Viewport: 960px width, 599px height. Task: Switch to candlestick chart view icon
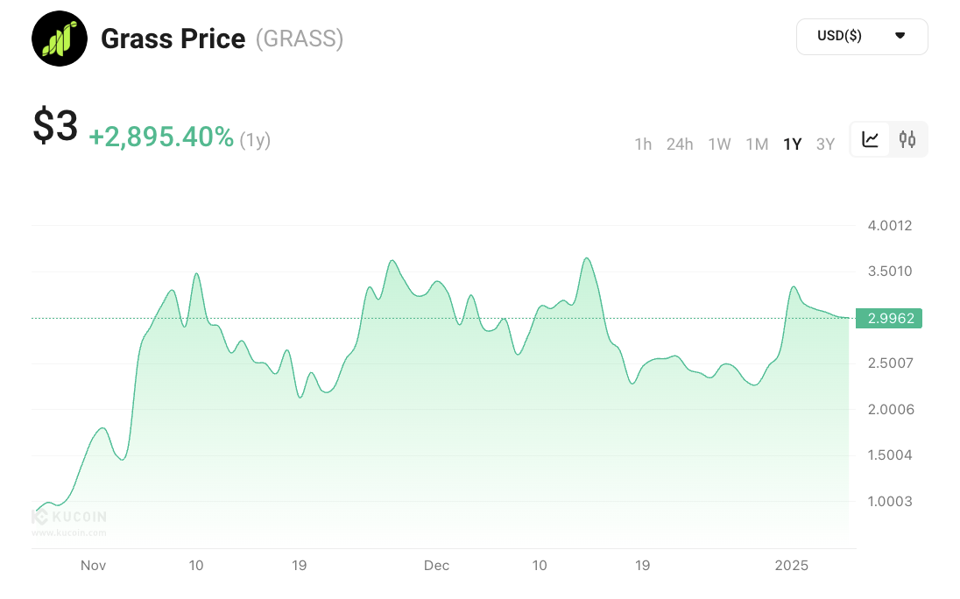(907, 139)
